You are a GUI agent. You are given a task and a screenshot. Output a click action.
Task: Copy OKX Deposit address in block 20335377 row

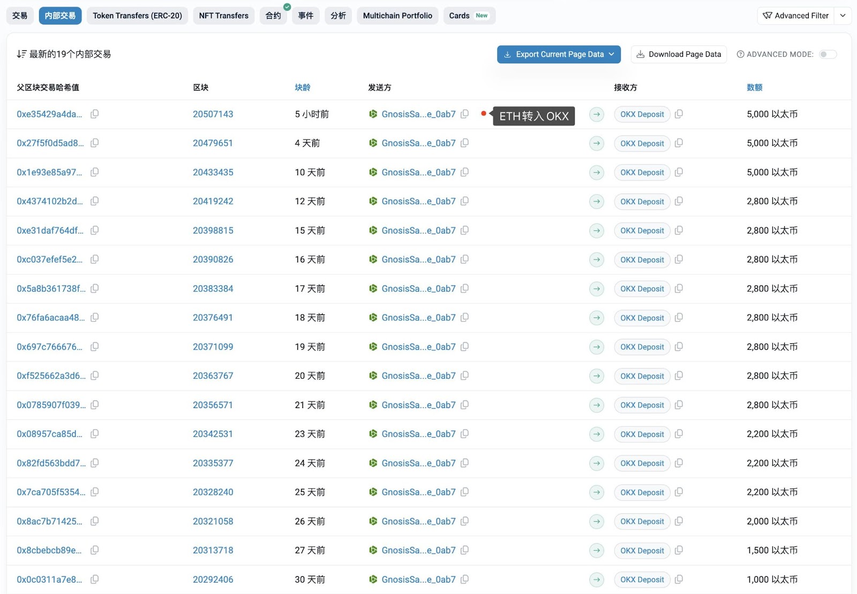click(x=679, y=463)
